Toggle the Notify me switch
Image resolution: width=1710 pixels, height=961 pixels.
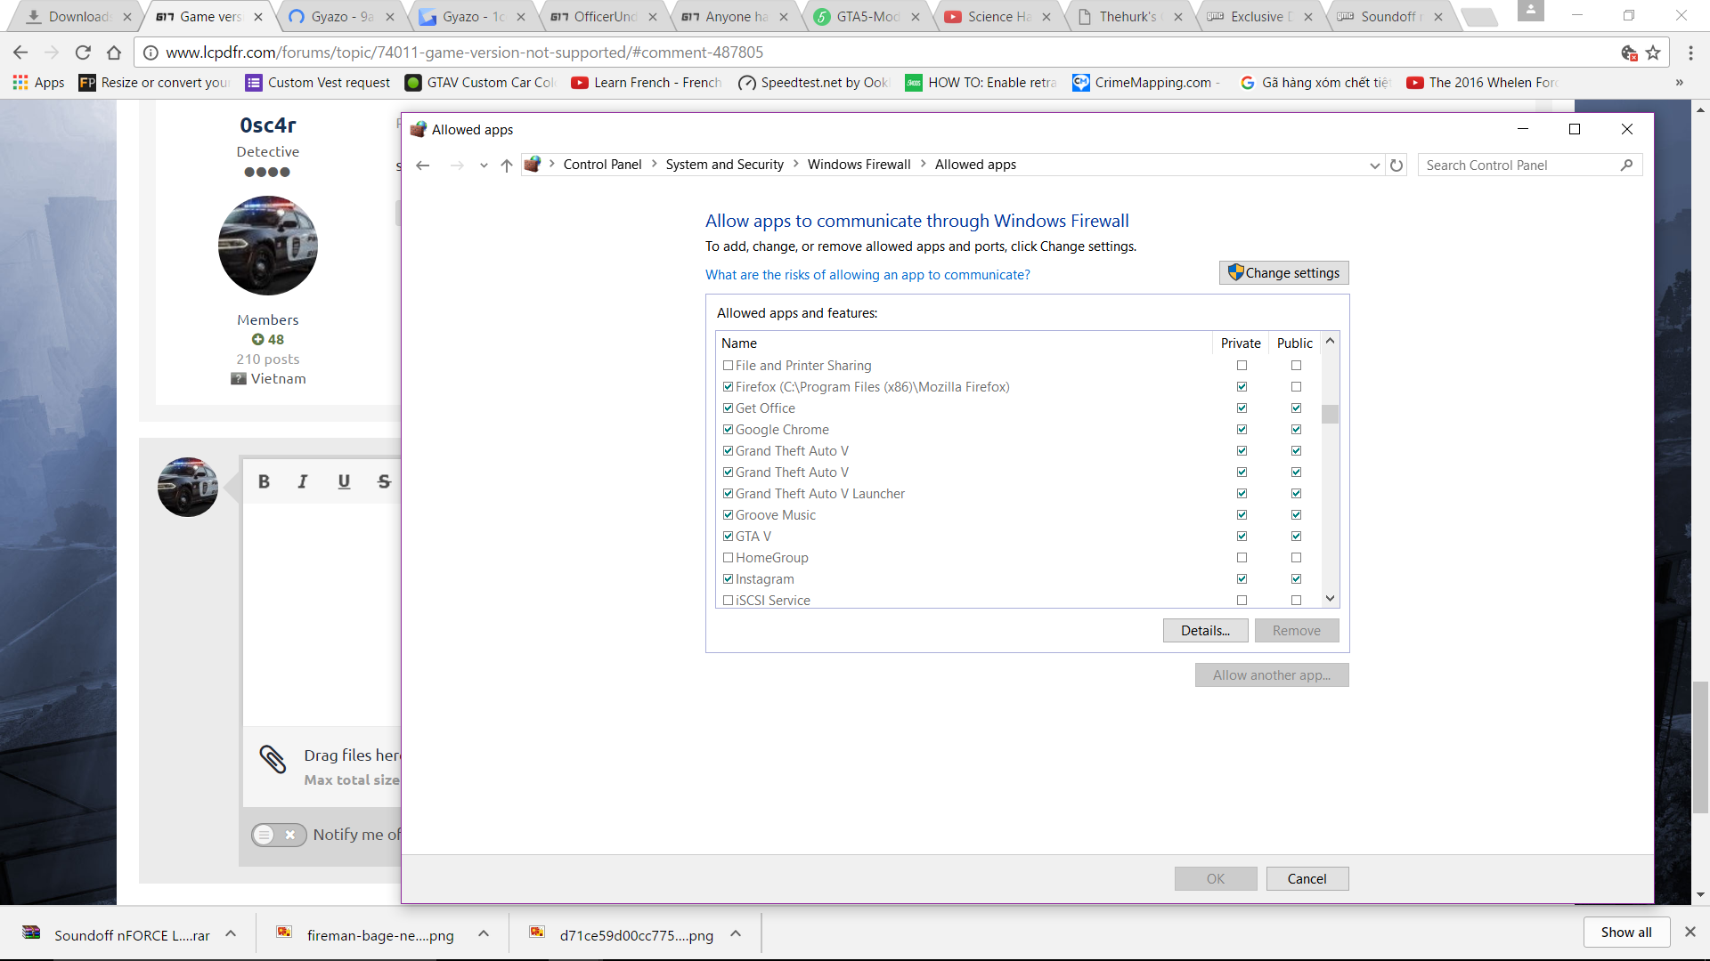(x=278, y=835)
